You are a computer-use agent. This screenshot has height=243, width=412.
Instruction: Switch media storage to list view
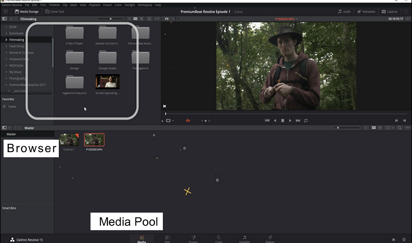click(x=142, y=19)
